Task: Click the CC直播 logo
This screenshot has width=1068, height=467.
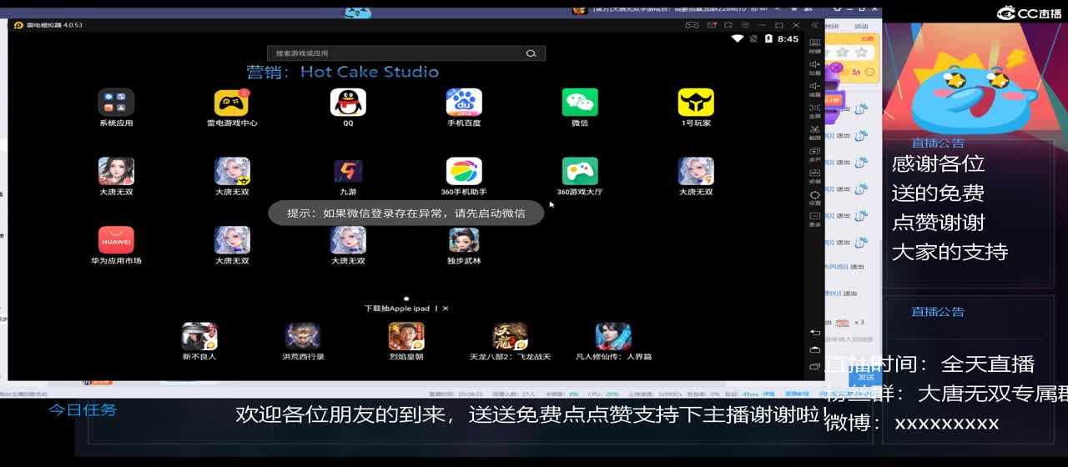Action: [1029, 13]
